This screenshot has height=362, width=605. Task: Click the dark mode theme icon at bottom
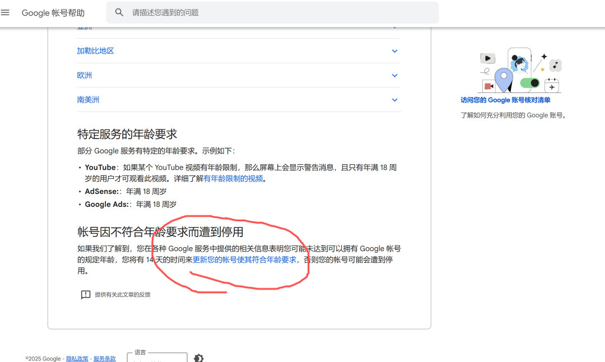199,358
